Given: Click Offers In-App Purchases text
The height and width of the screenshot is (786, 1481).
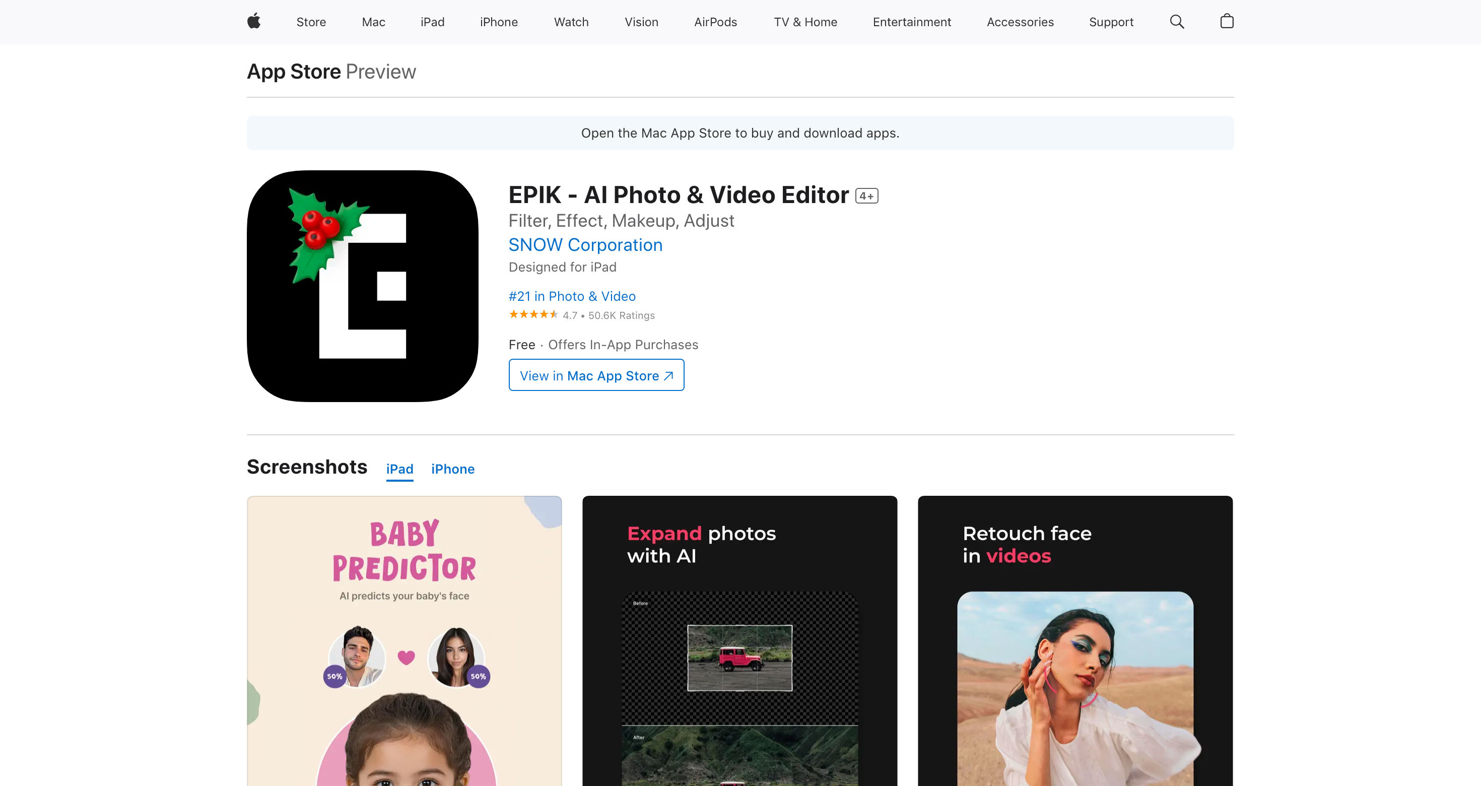Looking at the screenshot, I should [623, 345].
